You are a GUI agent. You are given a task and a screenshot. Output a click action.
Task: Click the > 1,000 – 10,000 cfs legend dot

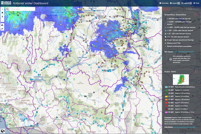click(x=166, y=27)
